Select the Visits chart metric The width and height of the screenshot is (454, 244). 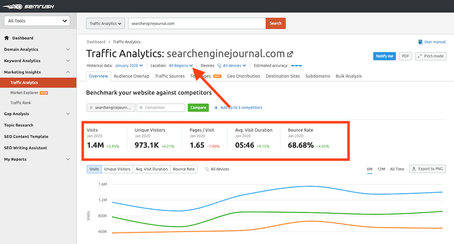click(94, 169)
